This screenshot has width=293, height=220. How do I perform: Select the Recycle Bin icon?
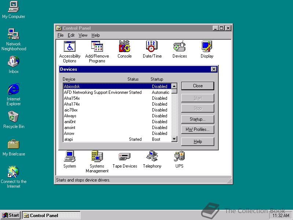point(14,120)
